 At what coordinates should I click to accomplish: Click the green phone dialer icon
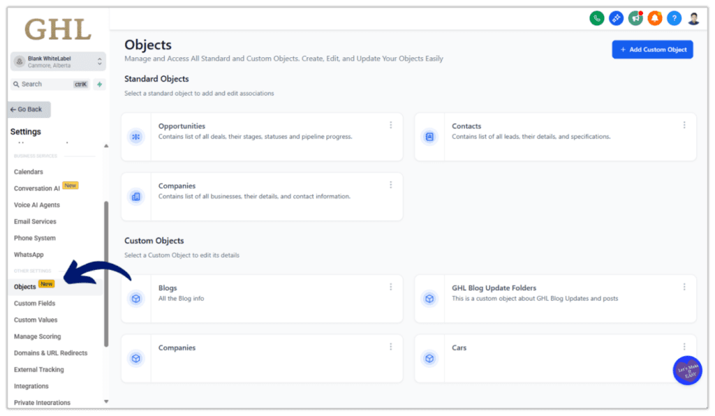(596, 19)
